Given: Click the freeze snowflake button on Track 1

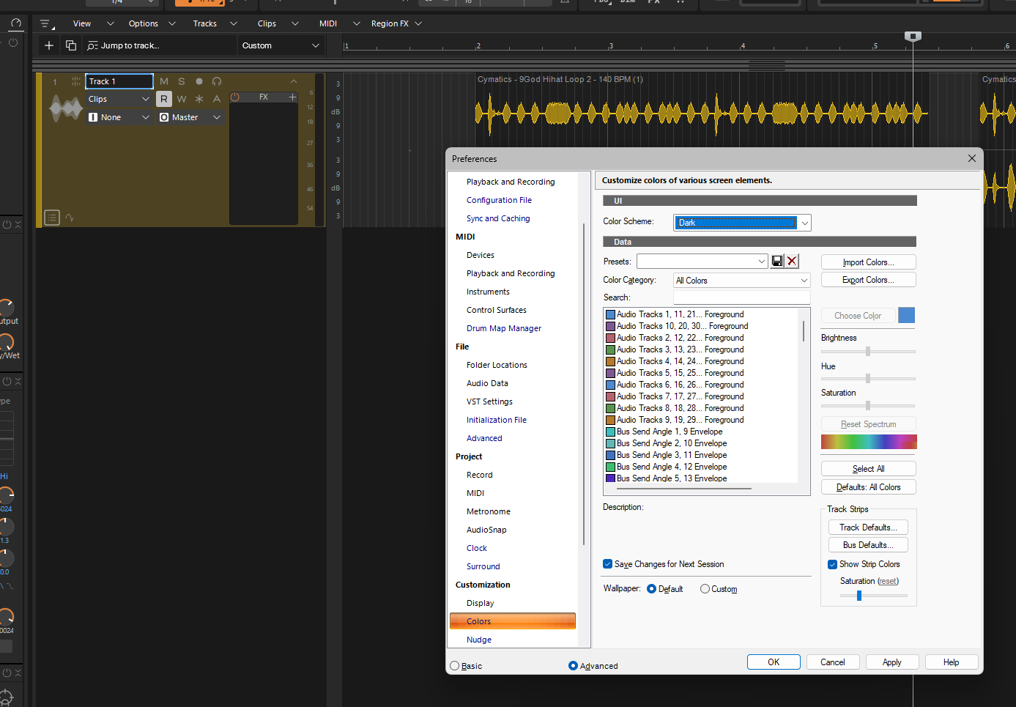Looking at the screenshot, I should [x=199, y=99].
